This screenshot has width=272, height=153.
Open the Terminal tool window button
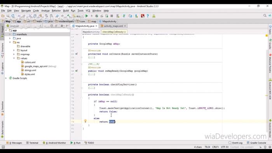(32, 143)
